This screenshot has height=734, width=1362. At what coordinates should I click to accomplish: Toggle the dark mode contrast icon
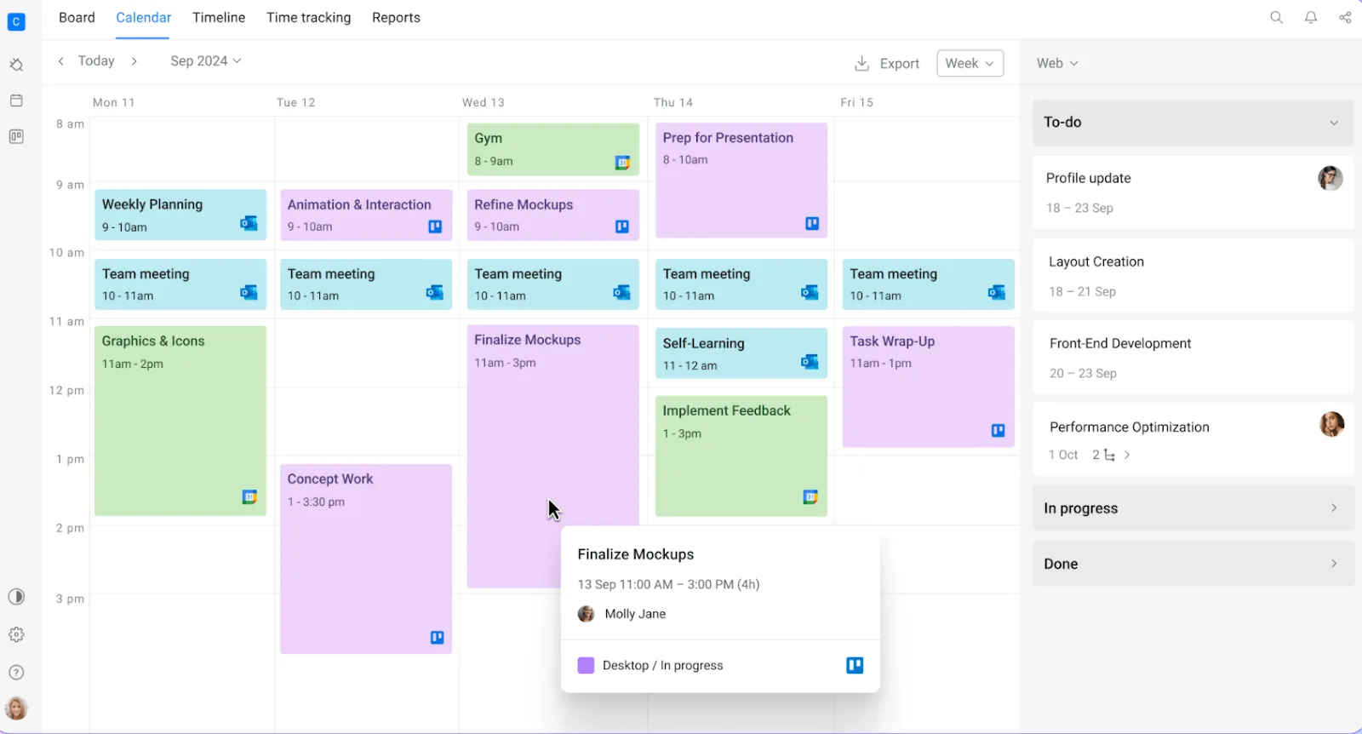pyautogui.click(x=16, y=596)
